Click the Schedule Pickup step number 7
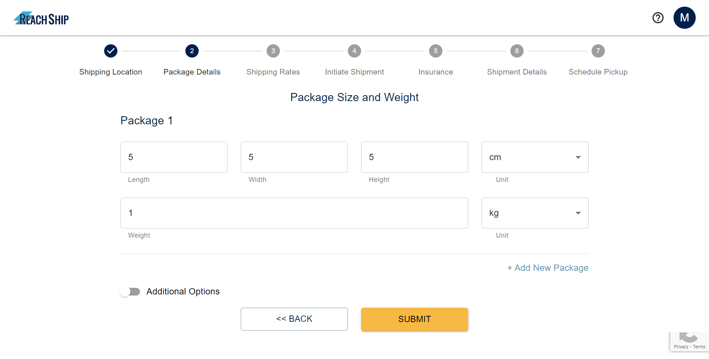 tap(598, 51)
